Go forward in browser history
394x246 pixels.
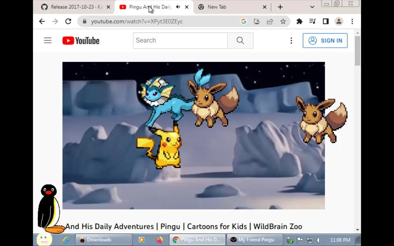55,21
